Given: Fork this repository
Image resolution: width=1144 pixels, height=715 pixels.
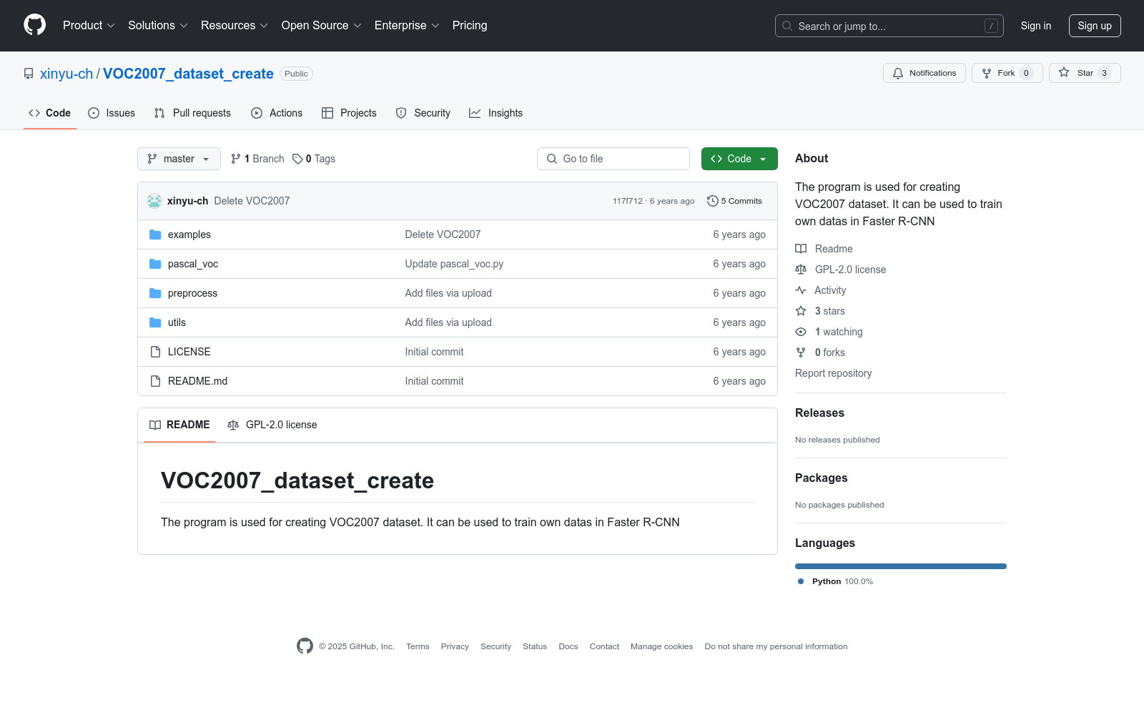Looking at the screenshot, I should [1007, 73].
